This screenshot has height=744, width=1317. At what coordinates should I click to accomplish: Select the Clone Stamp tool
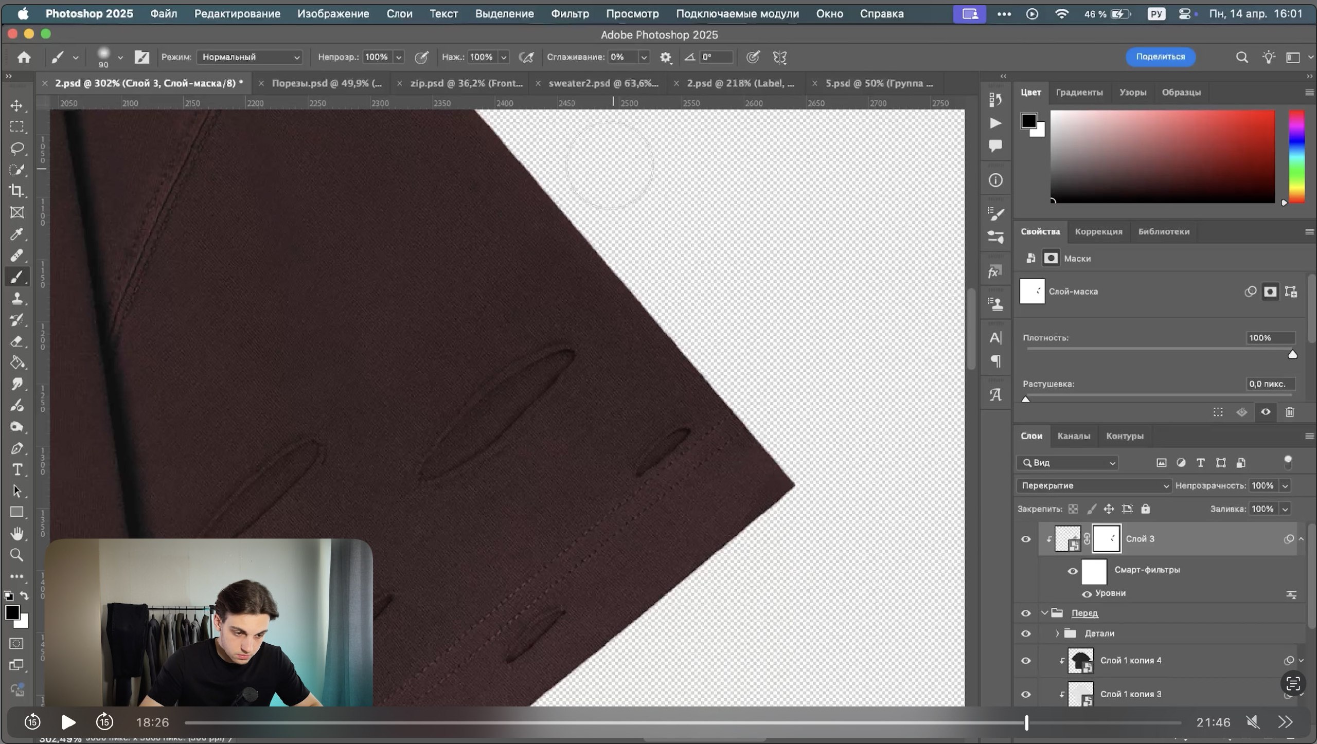(16, 298)
